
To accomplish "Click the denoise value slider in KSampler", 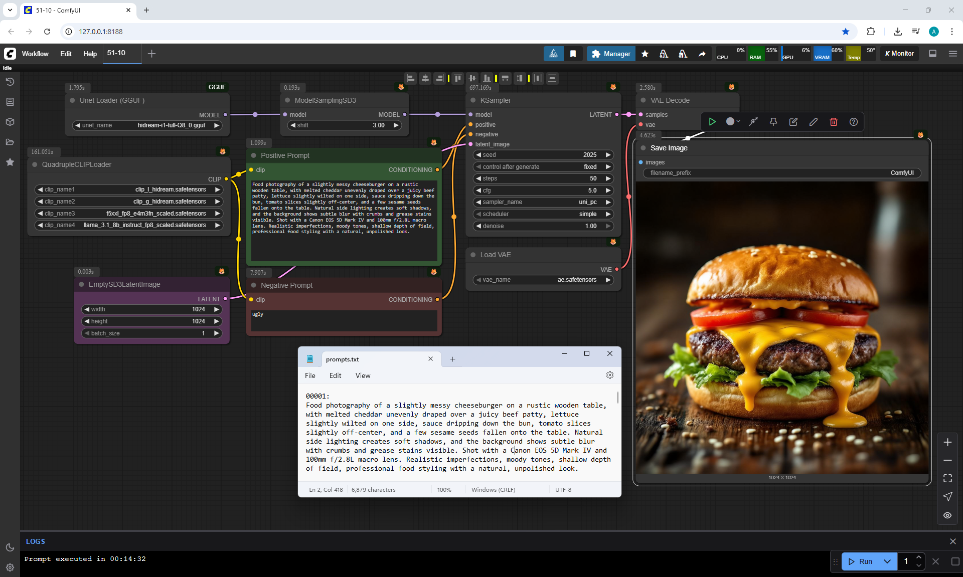I will point(543,226).
